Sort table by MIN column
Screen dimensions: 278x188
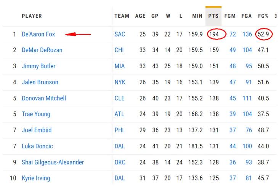pyautogui.click(x=197, y=16)
